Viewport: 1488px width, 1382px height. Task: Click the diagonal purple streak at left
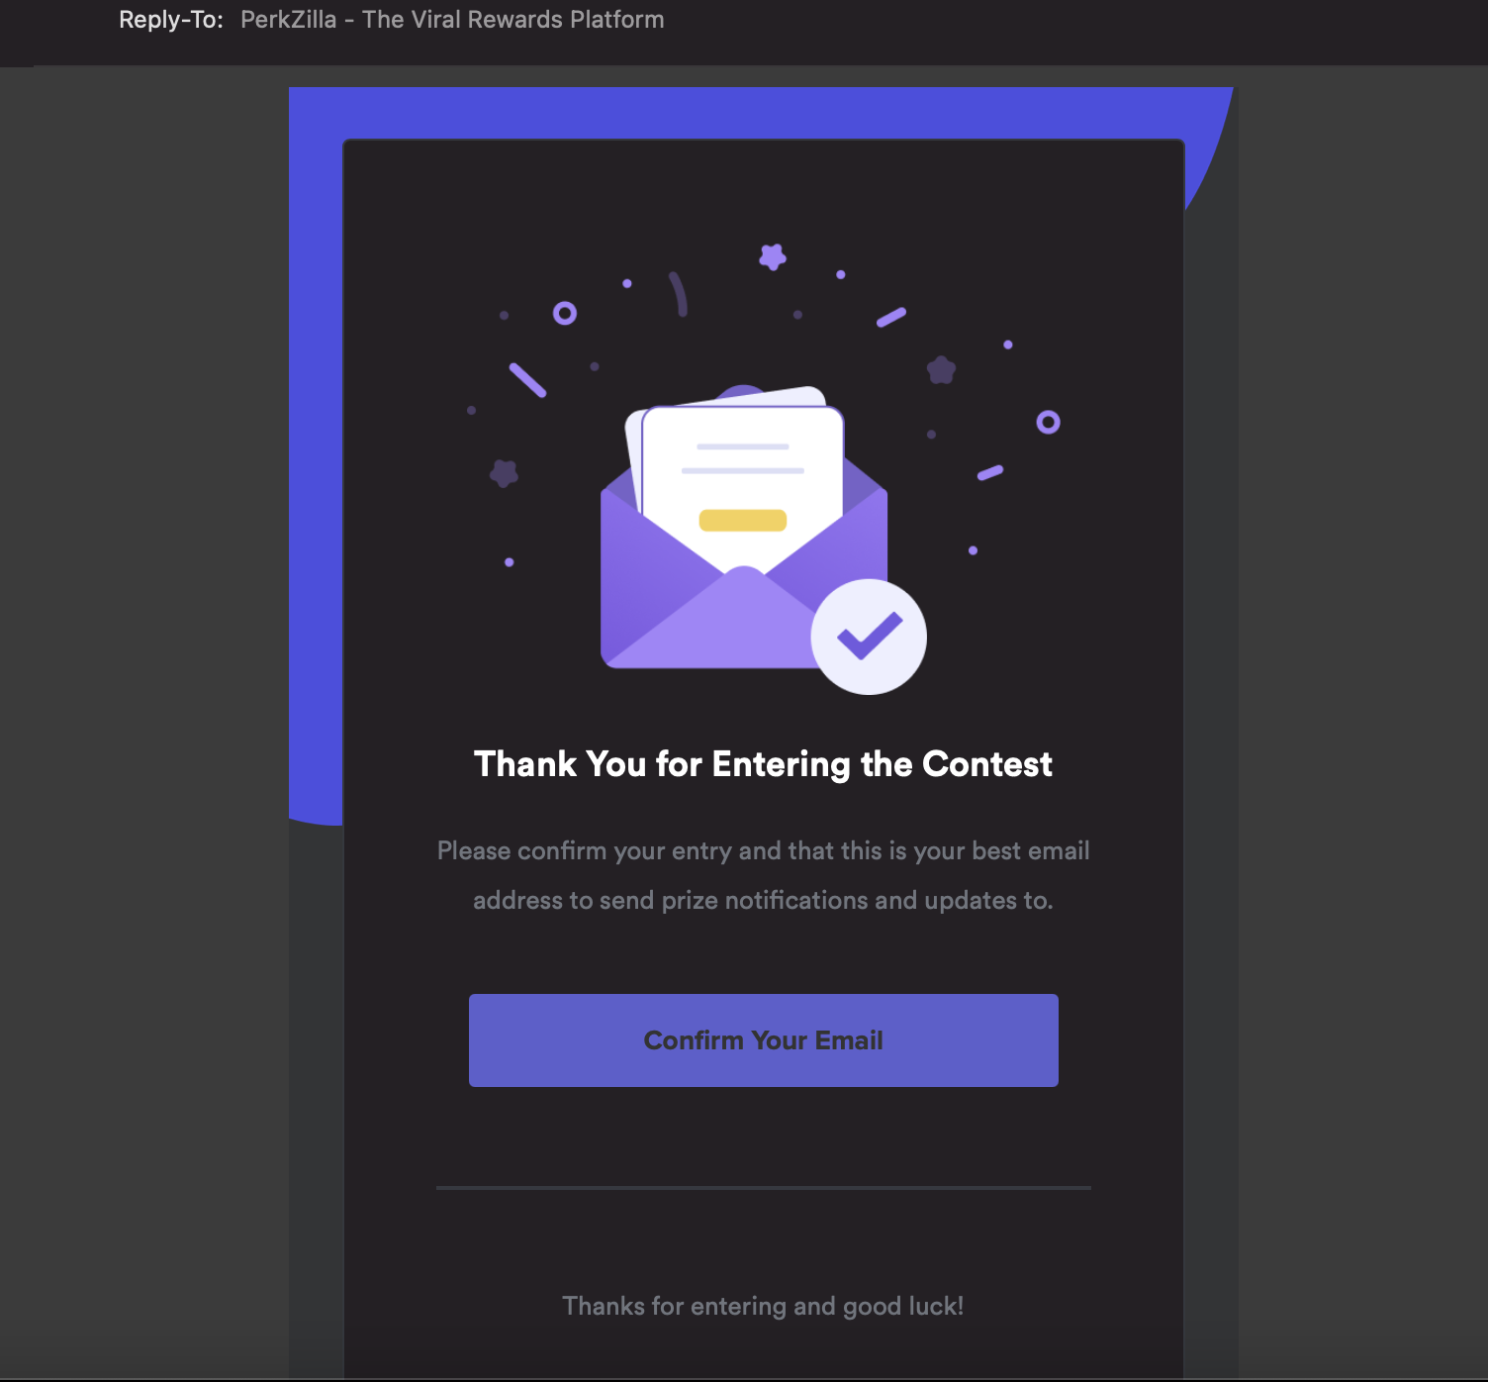(x=527, y=380)
